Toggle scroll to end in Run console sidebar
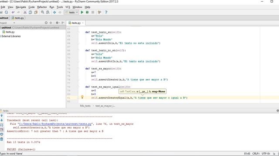279x156 pixels. point(2,130)
